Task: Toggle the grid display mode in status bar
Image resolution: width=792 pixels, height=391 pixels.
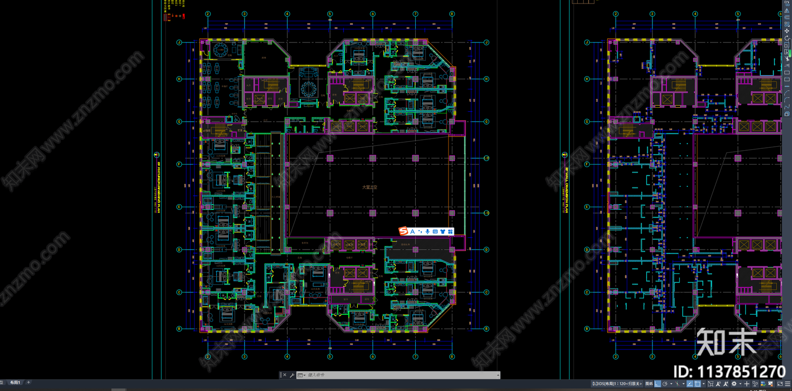Action: (x=657, y=384)
